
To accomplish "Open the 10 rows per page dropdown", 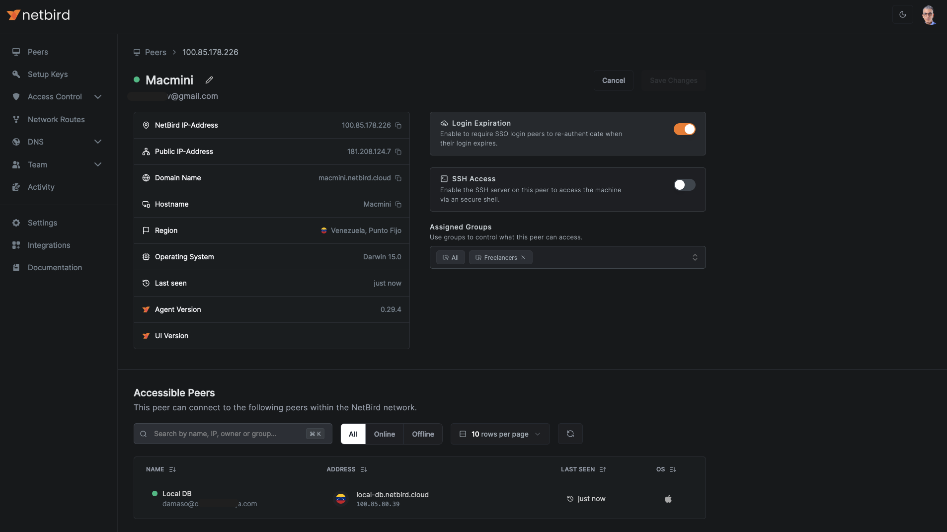I will tap(499, 434).
